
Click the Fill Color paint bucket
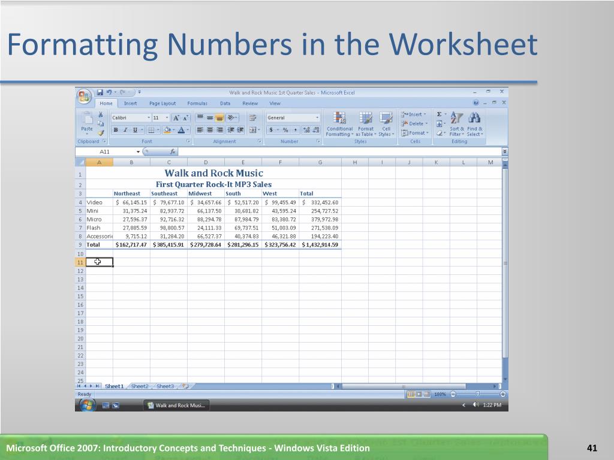pyautogui.click(x=167, y=130)
